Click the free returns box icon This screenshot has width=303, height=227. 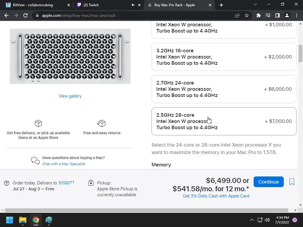point(101,123)
